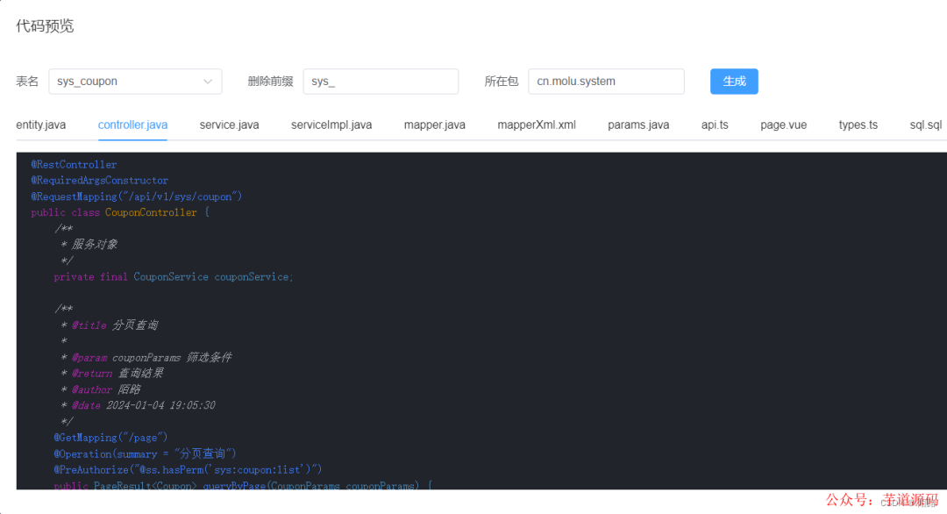Open the params.java tab
Image resolution: width=947 pixels, height=514 pixels.
[638, 125]
